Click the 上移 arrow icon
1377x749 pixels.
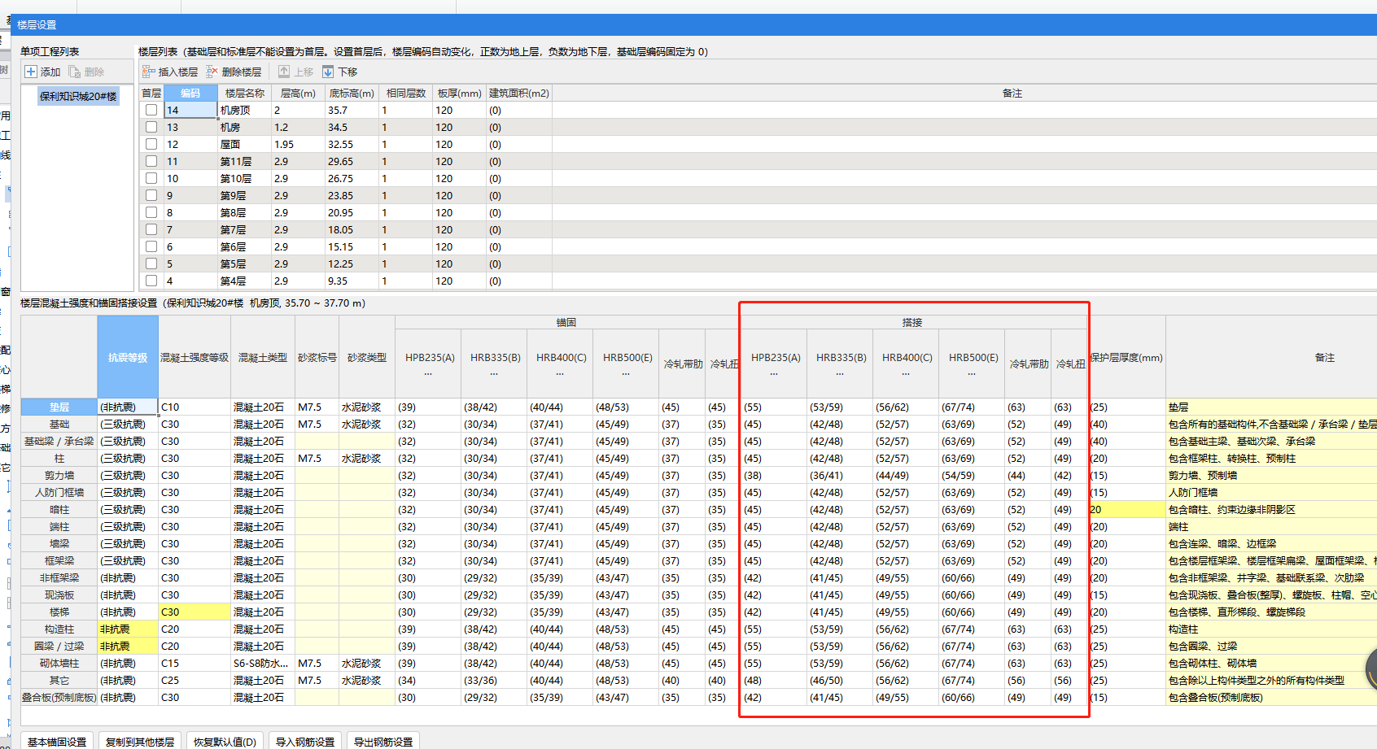pos(284,72)
